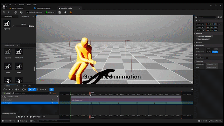
Task: Toggle the blue auto-key diamond button
Action: point(30,90)
